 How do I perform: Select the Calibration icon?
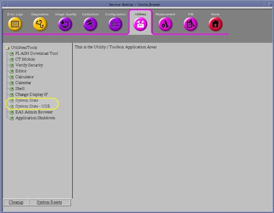90,24
